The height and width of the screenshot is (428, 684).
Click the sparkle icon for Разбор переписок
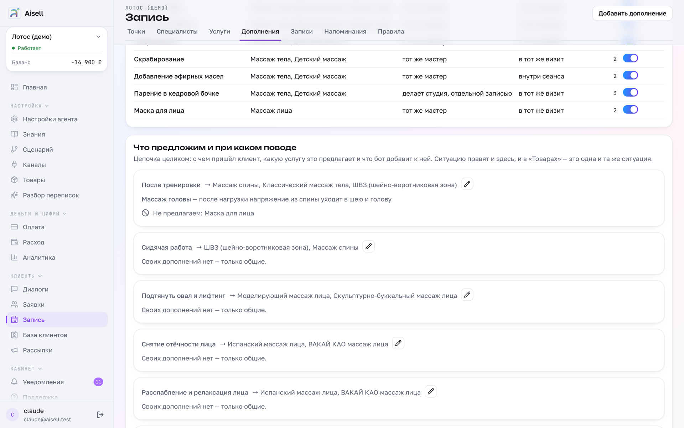coord(14,195)
